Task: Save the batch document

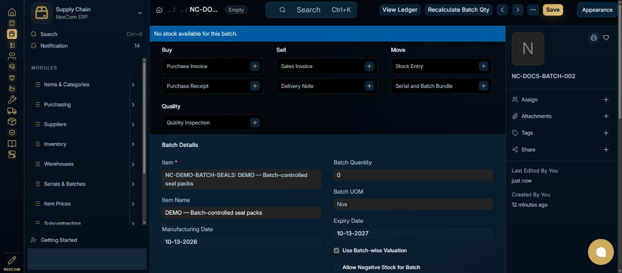Action: click(x=553, y=10)
